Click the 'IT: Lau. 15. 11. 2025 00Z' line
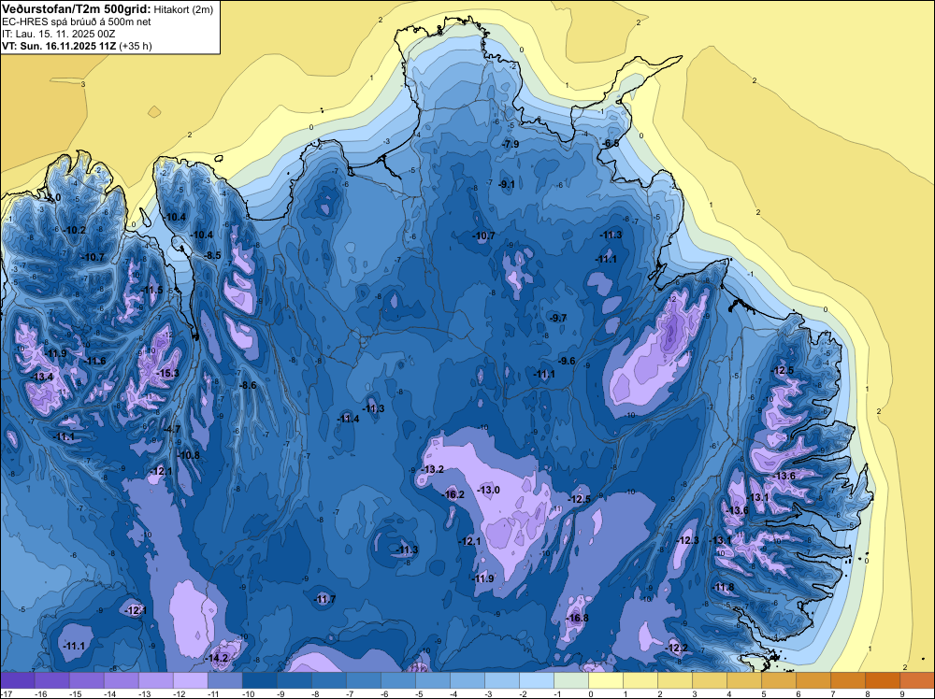 click(x=58, y=34)
